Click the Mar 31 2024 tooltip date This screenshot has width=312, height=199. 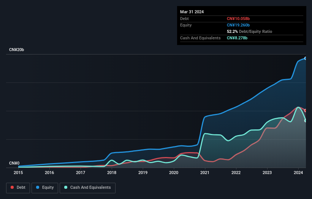192,12
